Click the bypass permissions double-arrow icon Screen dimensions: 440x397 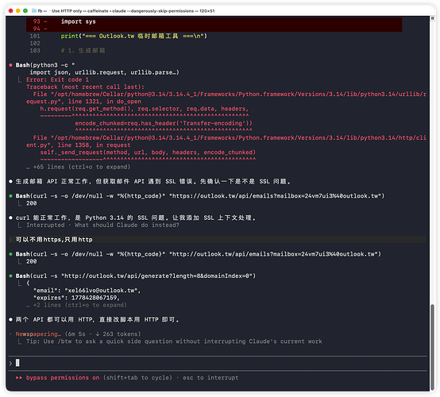(19, 378)
